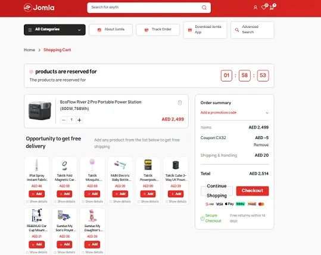Click the Apple Pay payment icon
321x255 pixels.
(229, 204)
